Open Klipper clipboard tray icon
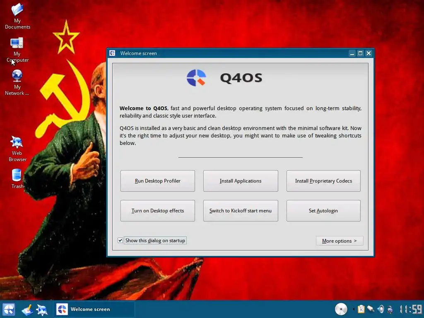Viewport: 424px width, 318px height. 361,309
